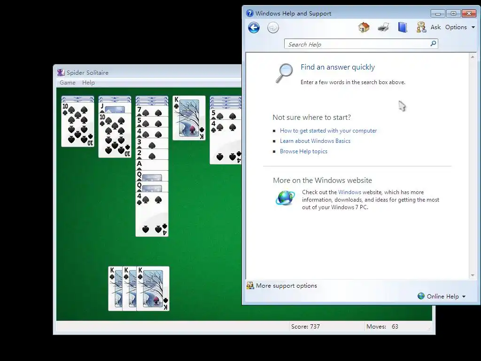Select the 7 of spades card
Viewport: 481px width, 361px height.
[x=152, y=111]
